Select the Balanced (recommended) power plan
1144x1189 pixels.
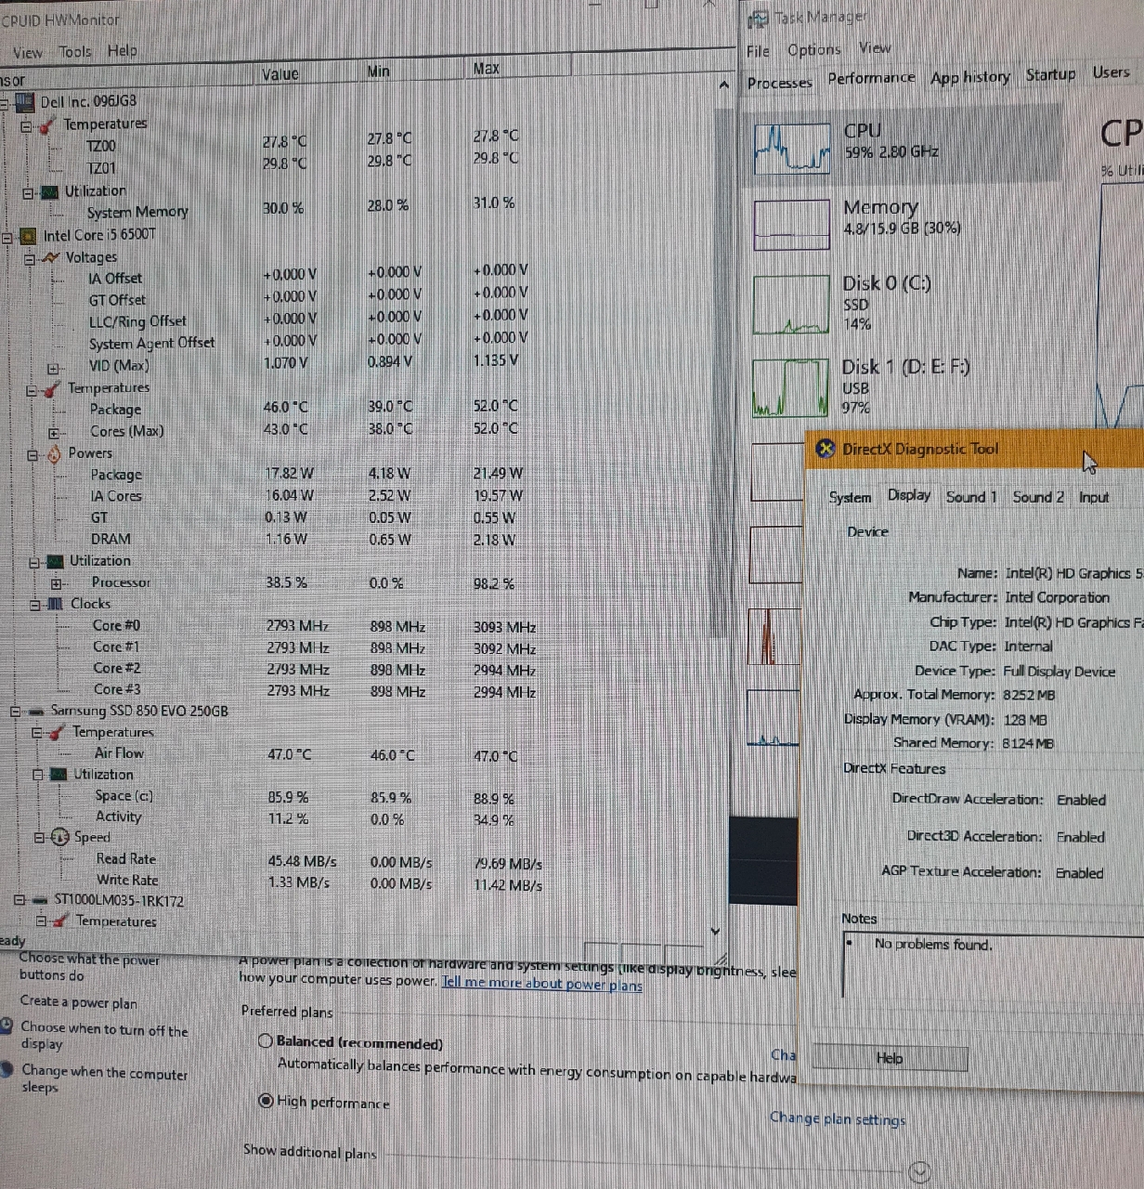click(266, 1041)
